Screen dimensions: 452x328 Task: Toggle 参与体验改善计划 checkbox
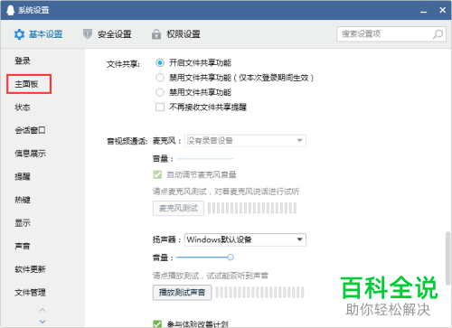point(157,324)
